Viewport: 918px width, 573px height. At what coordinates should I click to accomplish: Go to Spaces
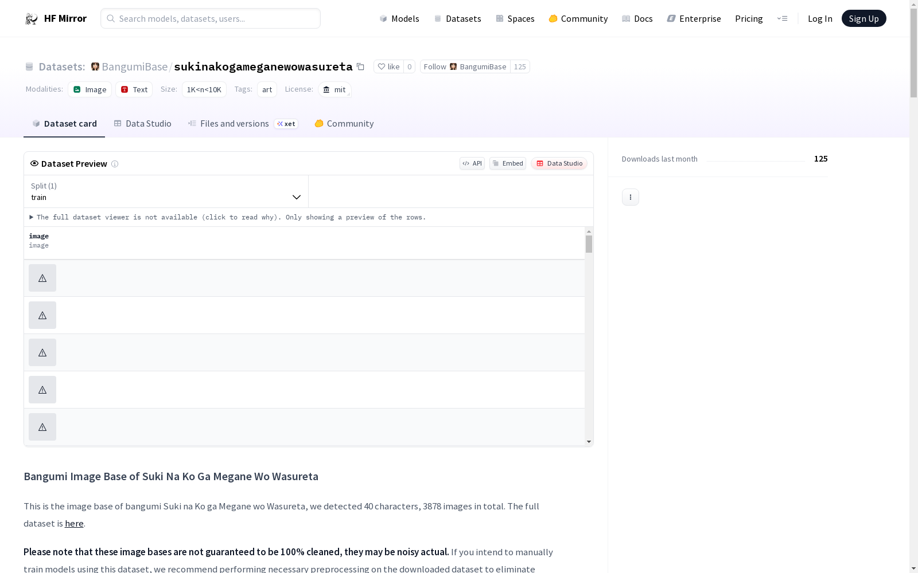point(515,18)
